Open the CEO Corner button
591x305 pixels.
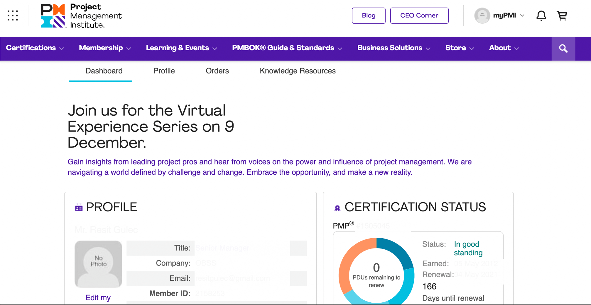coord(419,16)
